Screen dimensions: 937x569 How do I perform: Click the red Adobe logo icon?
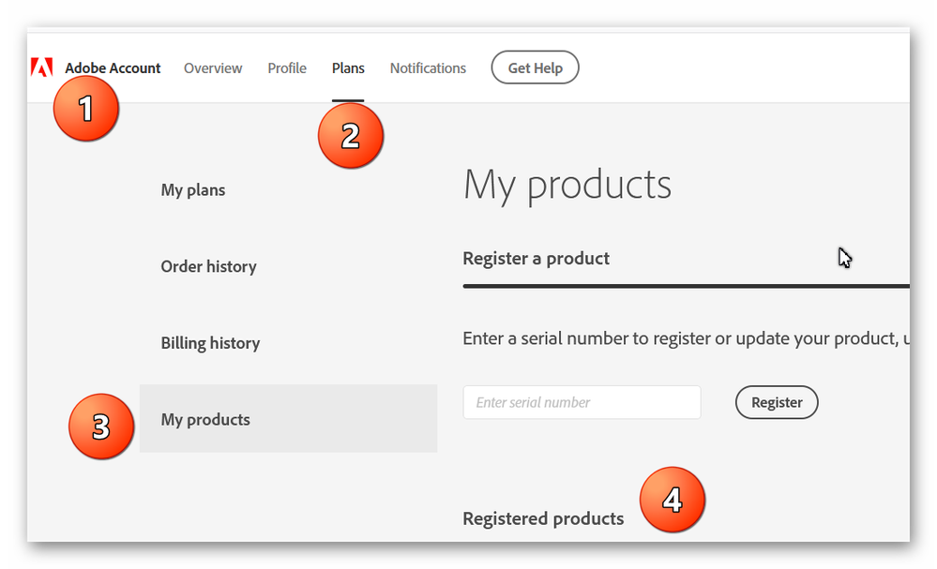[41, 67]
